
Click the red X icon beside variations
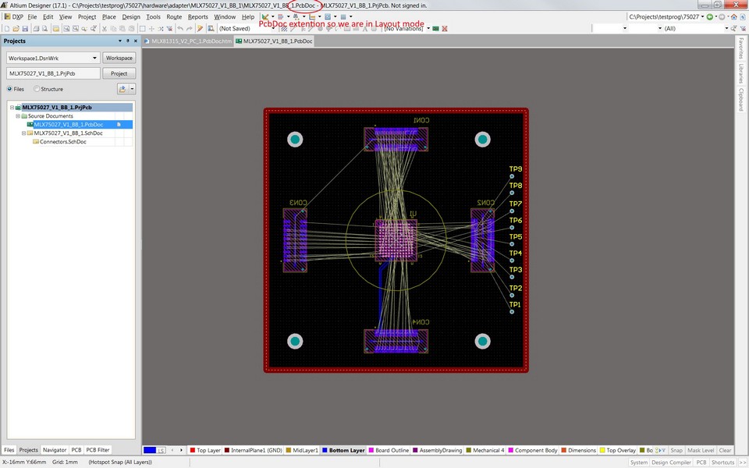tap(445, 29)
